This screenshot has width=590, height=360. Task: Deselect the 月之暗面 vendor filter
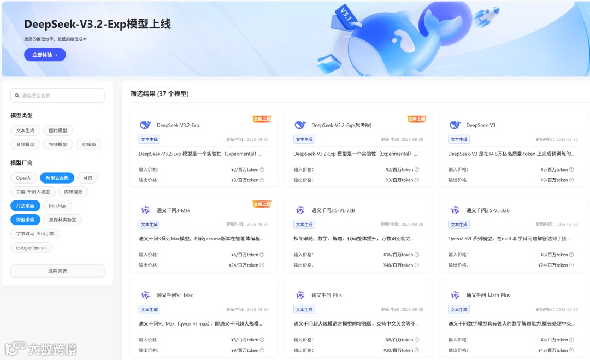point(25,206)
